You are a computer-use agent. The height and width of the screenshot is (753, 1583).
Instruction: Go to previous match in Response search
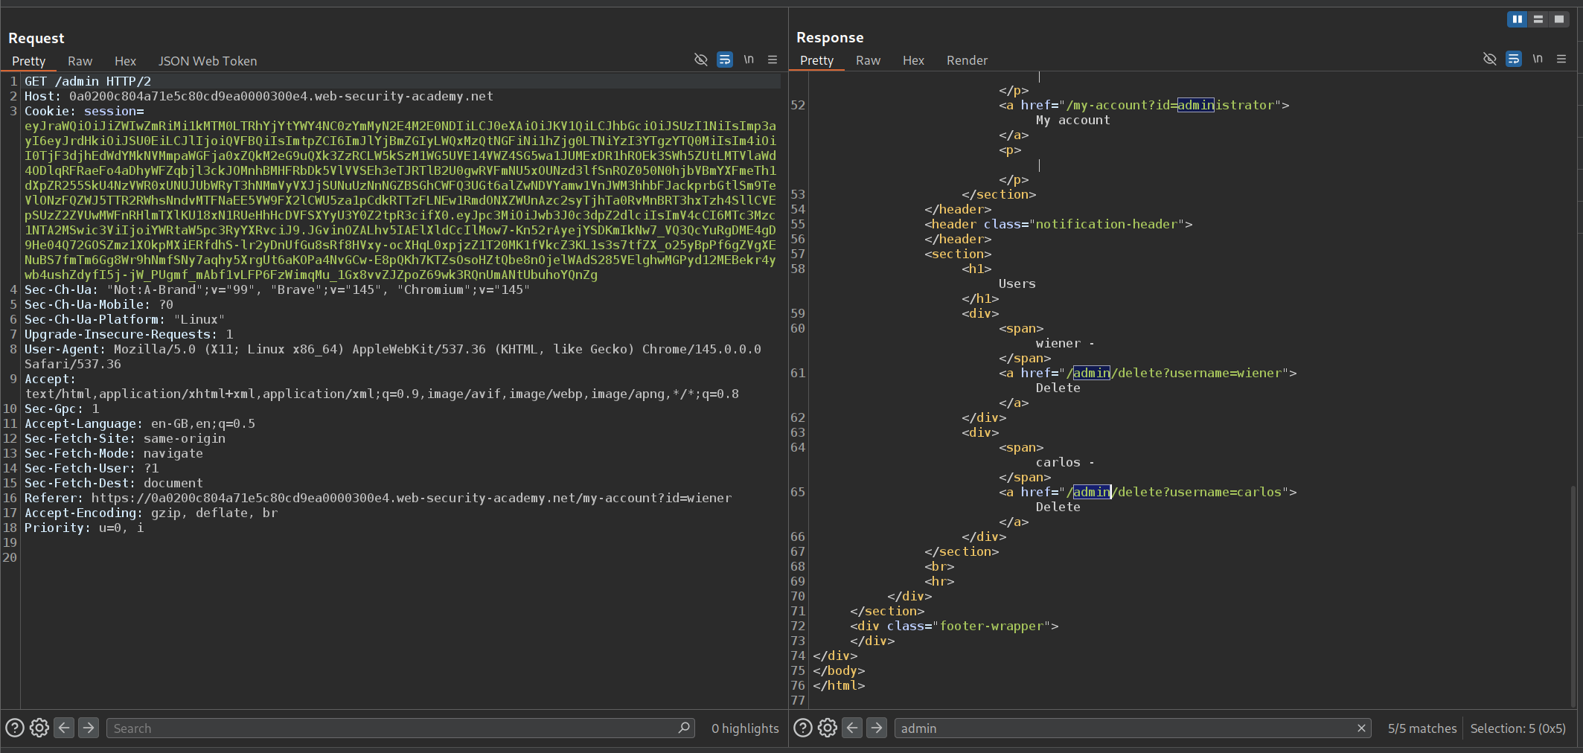click(x=852, y=728)
